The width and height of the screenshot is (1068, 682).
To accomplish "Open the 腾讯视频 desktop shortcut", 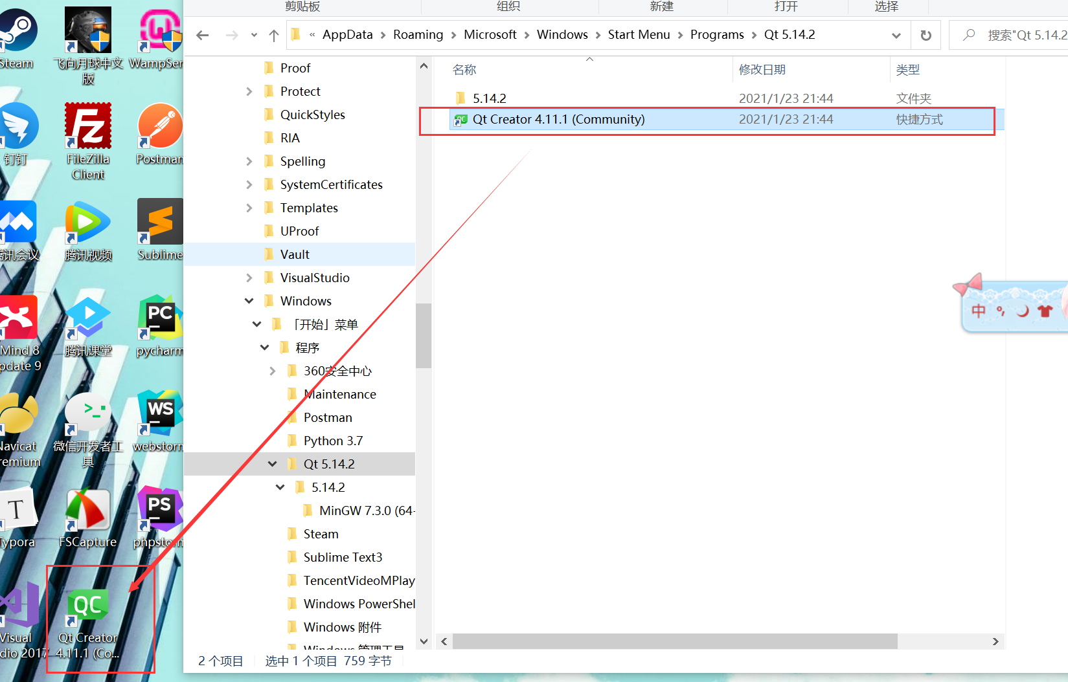I will 88,230.
